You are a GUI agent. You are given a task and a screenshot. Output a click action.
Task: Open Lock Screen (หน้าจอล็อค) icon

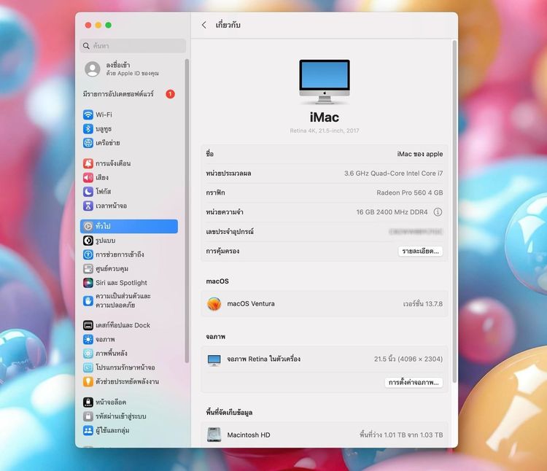pyautogui.click(x=88, y=402)
